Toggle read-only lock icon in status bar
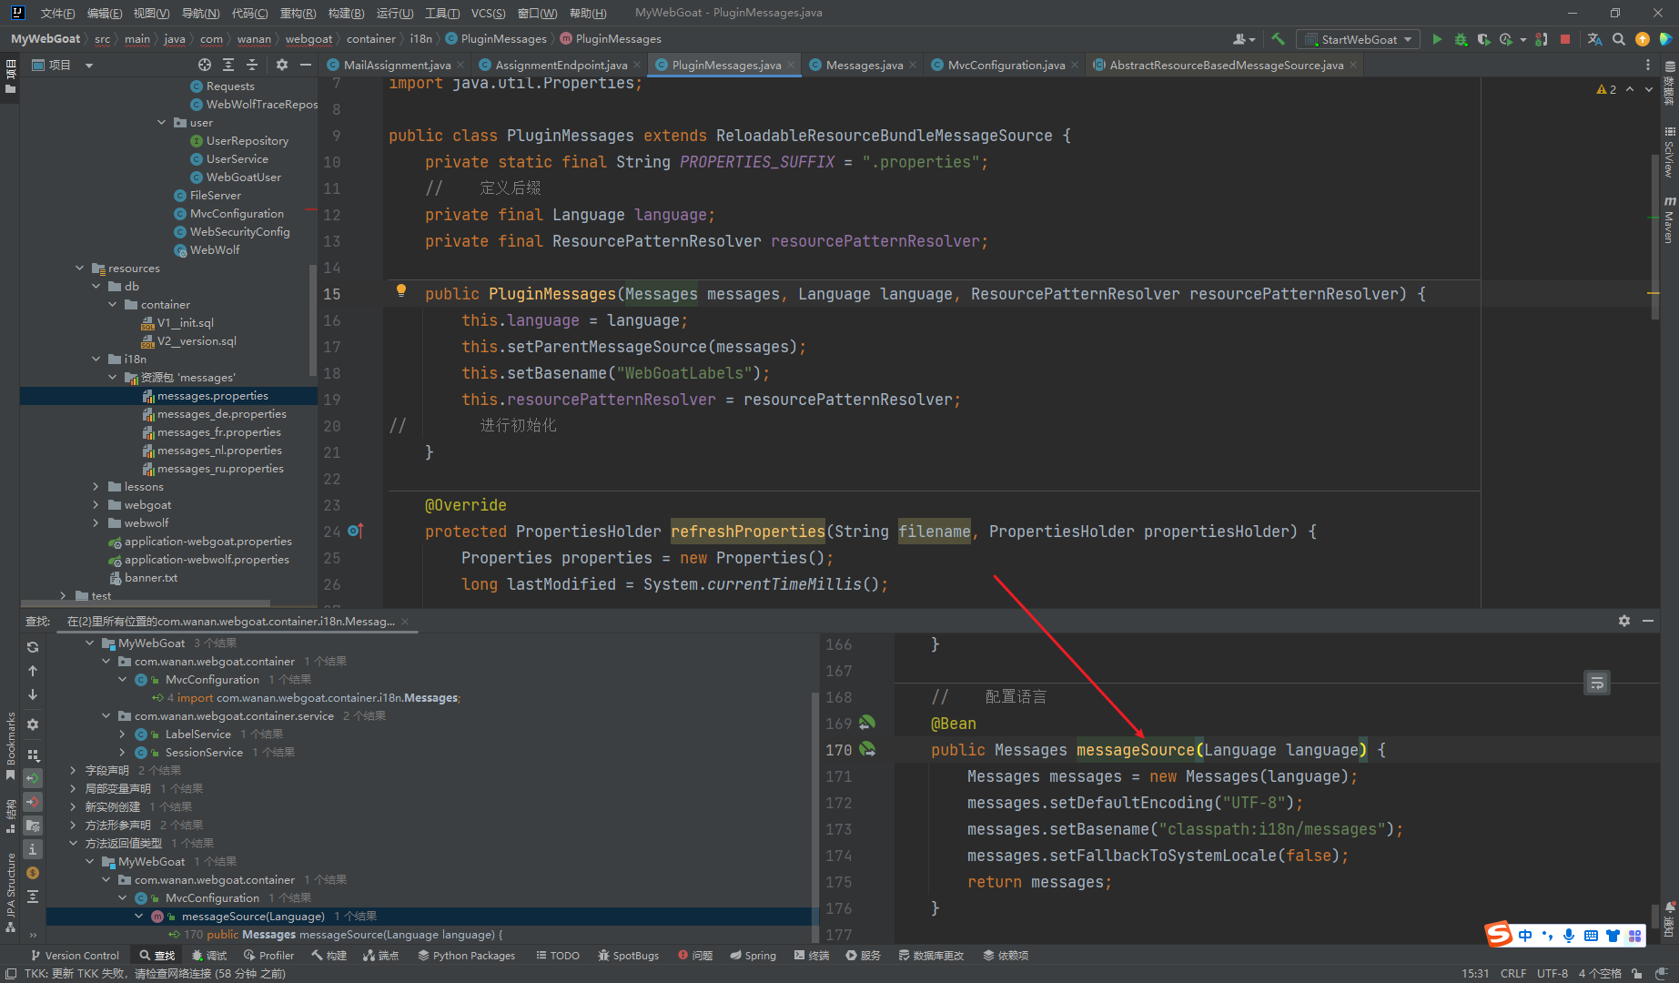 tap(1637, 973)
